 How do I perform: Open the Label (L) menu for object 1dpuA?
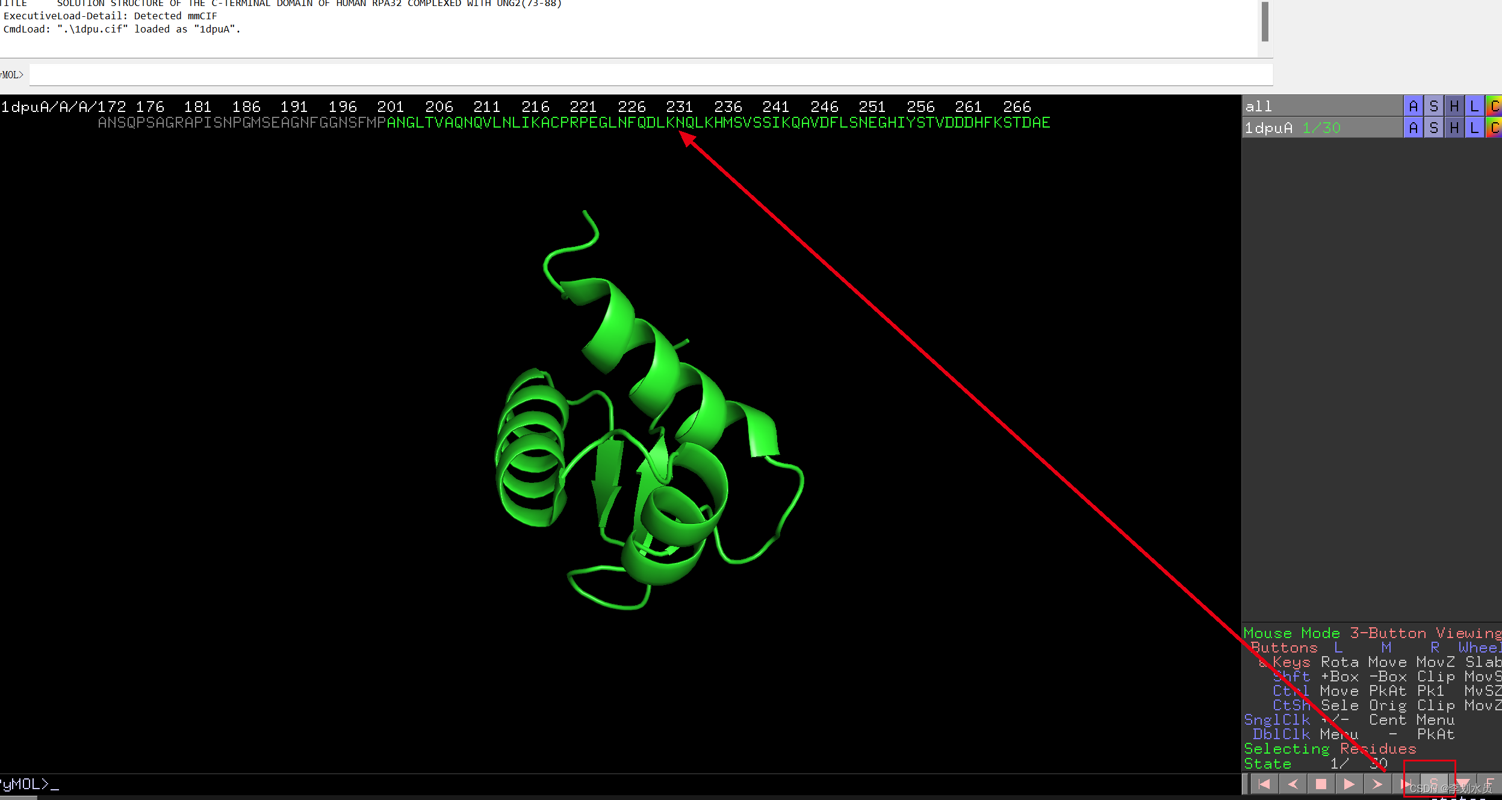click(x=1474, y=127)
